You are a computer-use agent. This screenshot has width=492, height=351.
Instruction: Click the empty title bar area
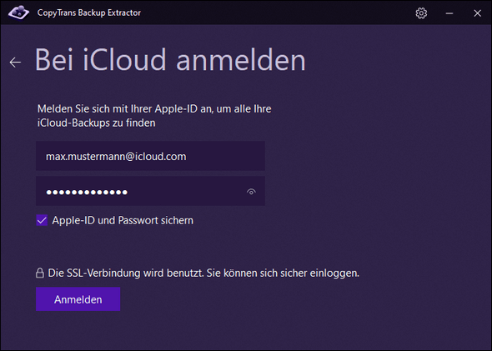pos(276,13)
